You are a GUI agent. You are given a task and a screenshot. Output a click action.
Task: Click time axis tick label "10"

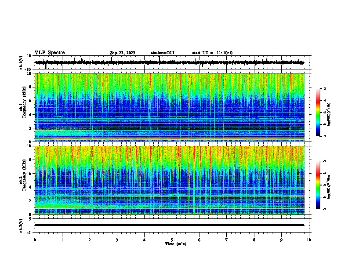(309, 240)
